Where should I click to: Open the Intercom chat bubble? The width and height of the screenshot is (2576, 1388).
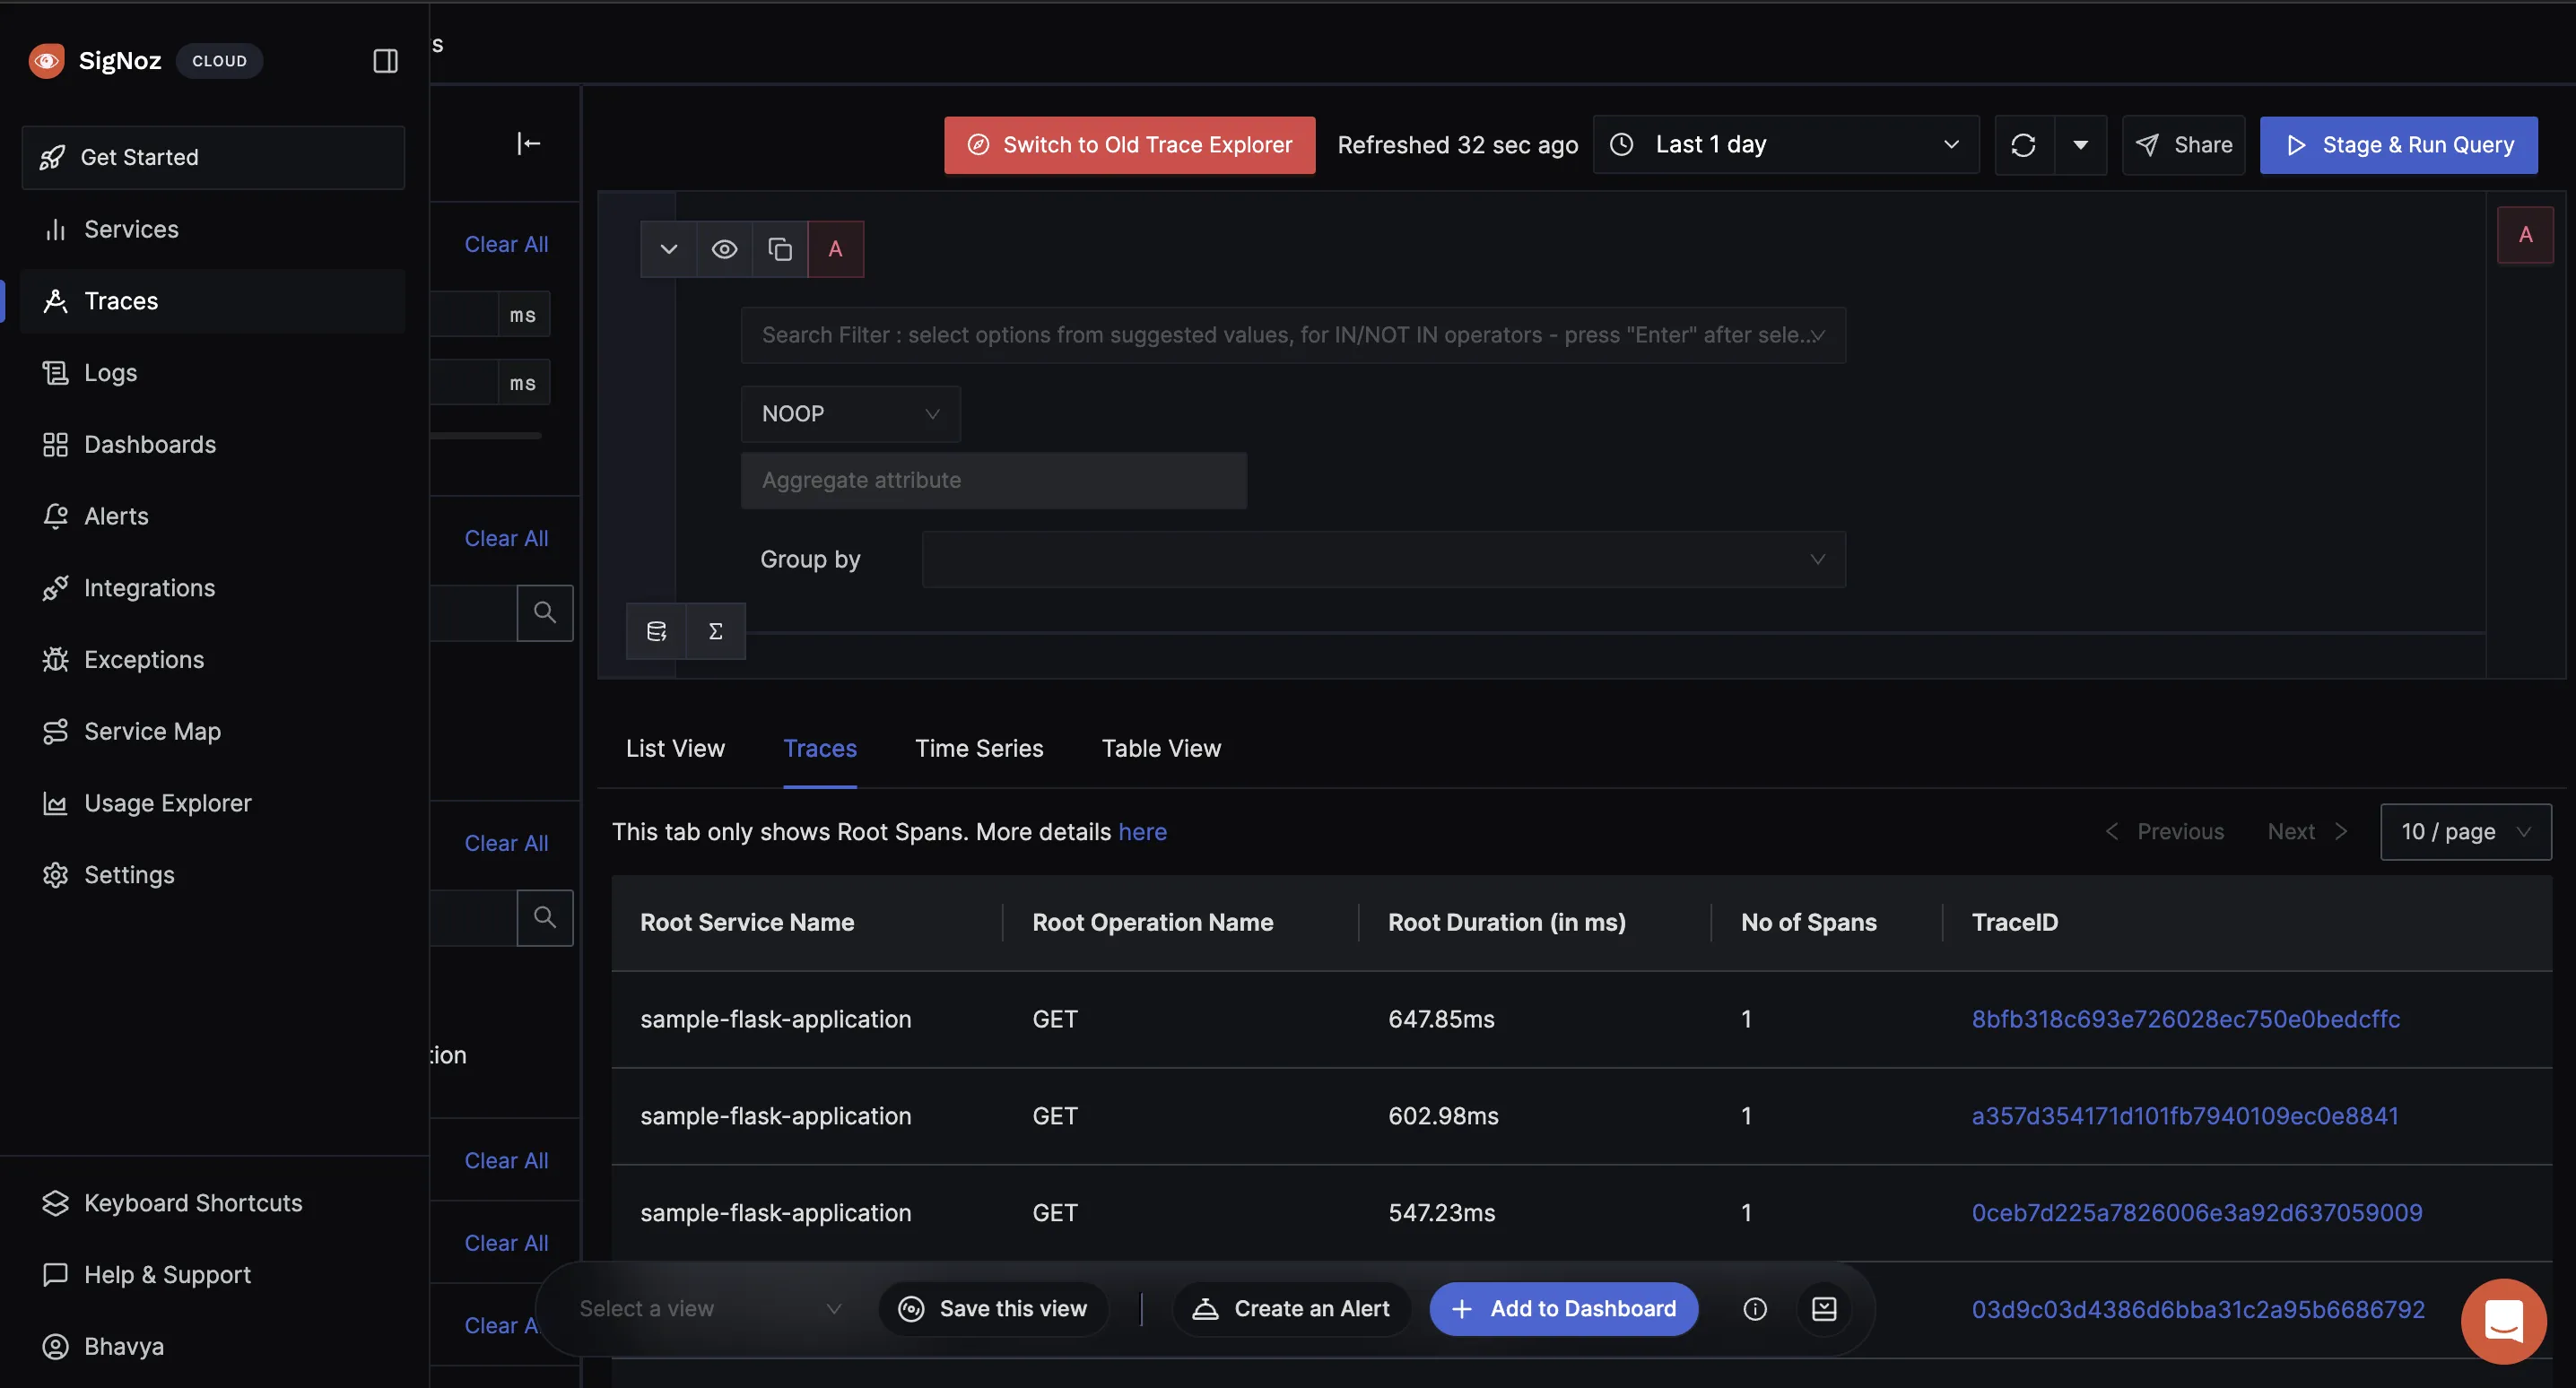pos(2503,1321)
